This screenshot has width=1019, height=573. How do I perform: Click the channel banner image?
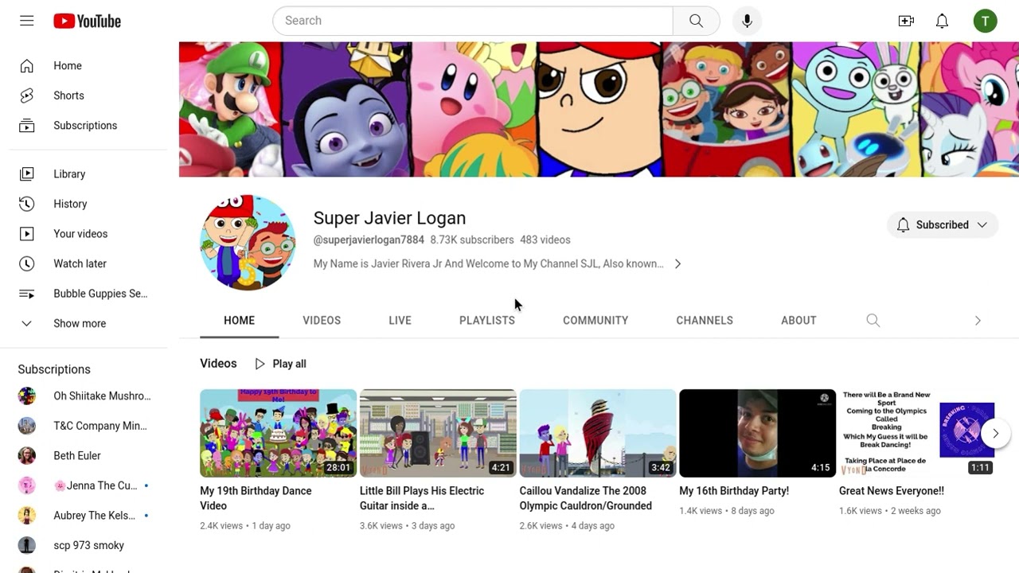click(x=599, y=109)
